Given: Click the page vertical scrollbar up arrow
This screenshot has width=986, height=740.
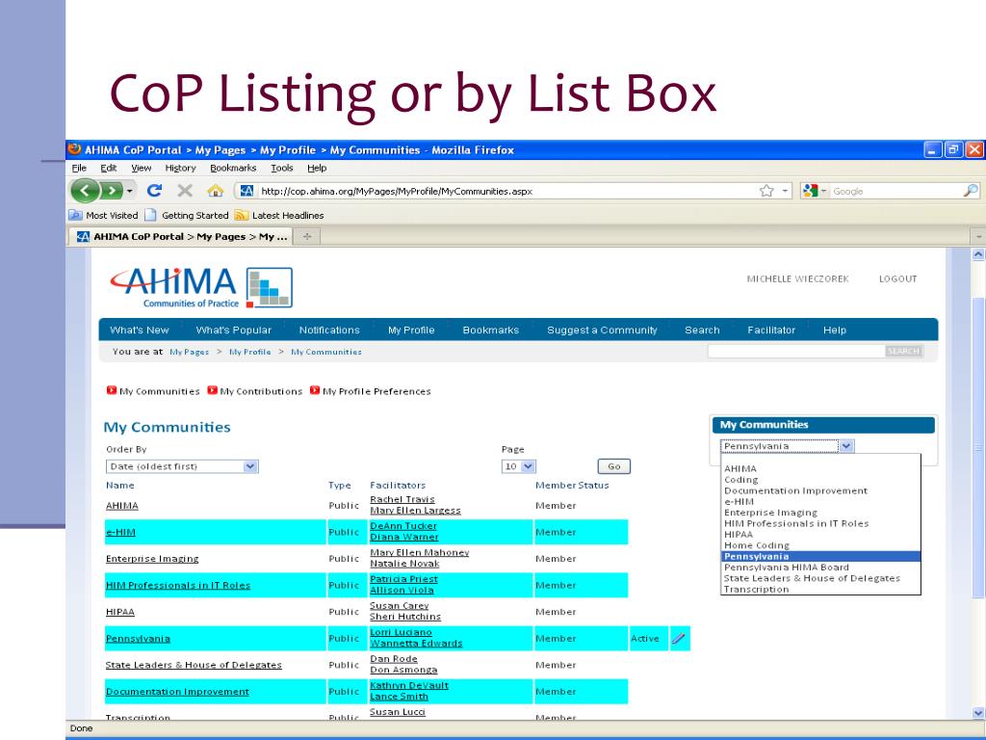Looking at the screenshot, I should (978, 254).
